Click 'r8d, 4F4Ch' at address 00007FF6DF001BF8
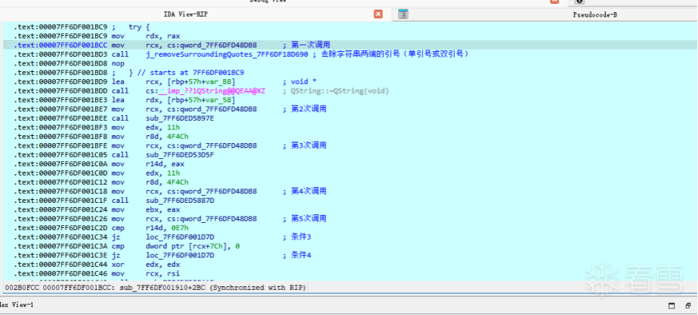698x315 pixels. (168, 137)
